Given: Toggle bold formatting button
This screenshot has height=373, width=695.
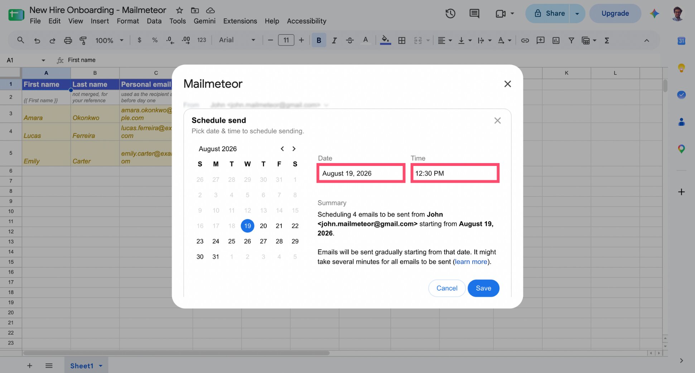Looking at the screenshot, I should (x=319, y=40).
